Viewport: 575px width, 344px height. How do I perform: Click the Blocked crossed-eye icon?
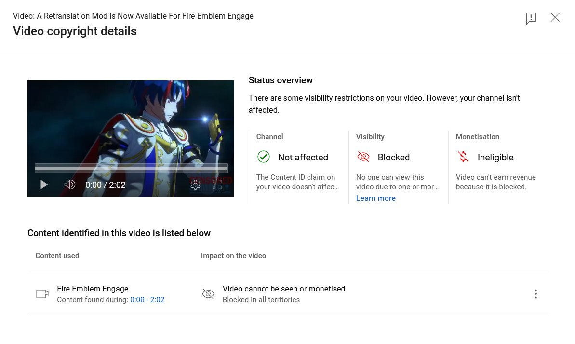point(363,157)
